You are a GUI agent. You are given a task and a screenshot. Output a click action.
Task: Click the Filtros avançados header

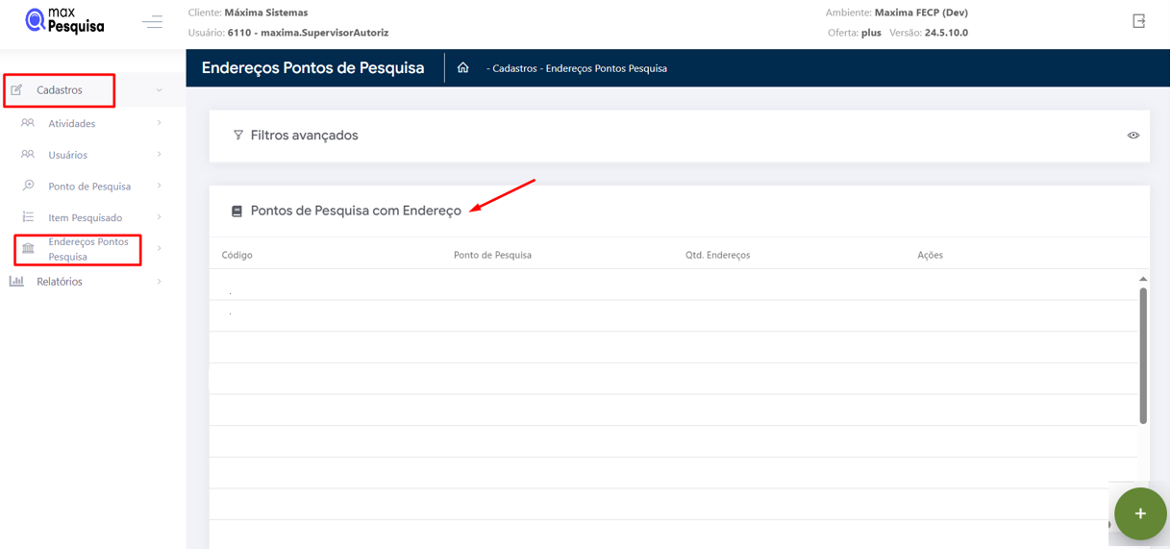coord(304,136)
